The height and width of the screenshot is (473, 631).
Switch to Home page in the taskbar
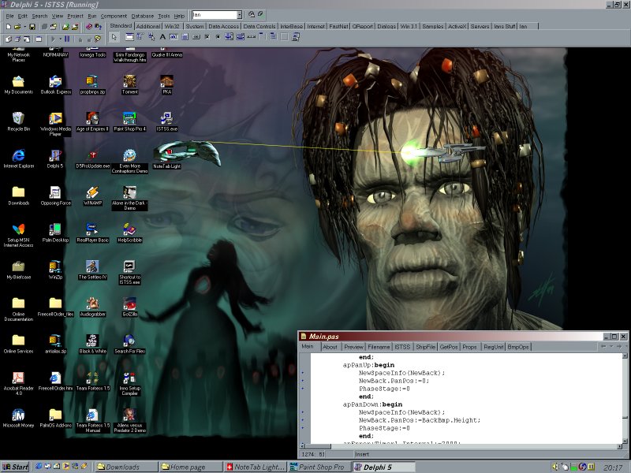[x=191, y=467]
